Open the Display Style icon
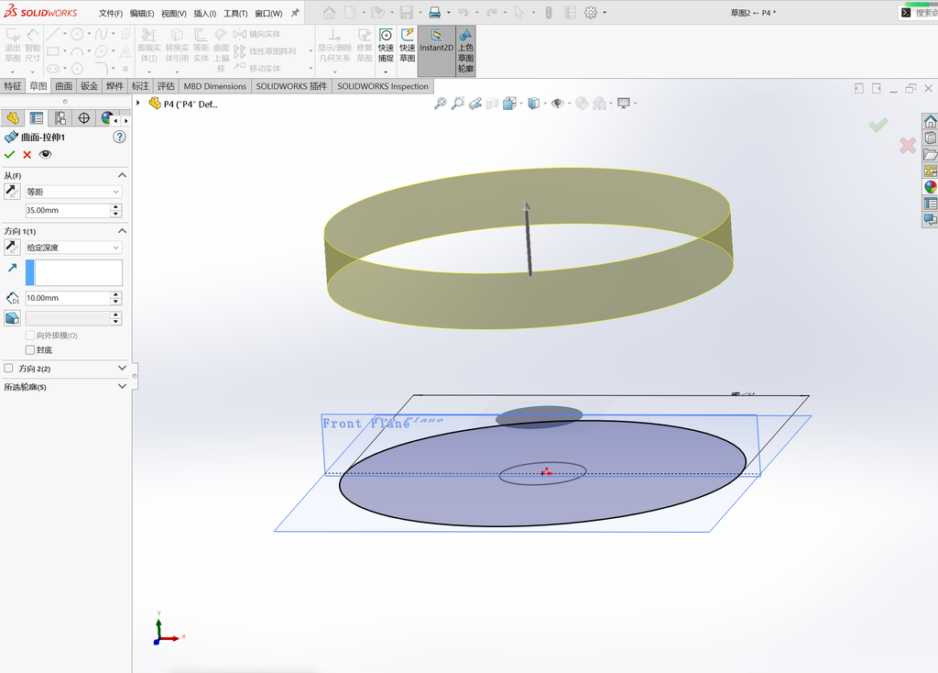 (534, 104)
